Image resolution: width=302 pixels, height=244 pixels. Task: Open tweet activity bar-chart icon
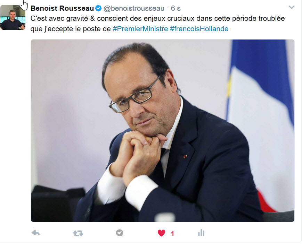pos(201,233)
